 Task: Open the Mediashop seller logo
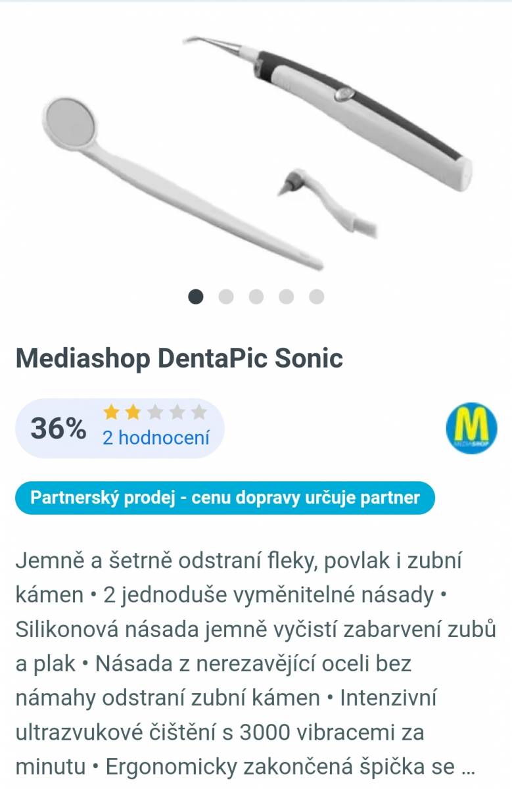pos(471,427)
